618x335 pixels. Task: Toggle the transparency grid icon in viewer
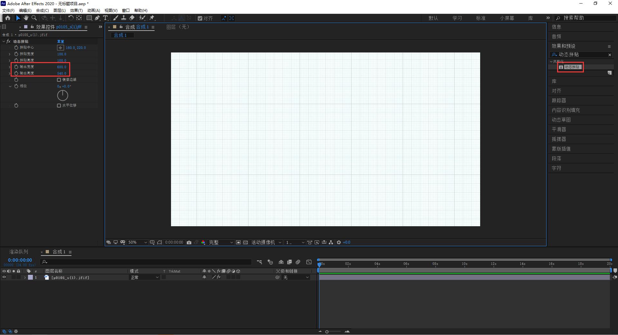coord(245,242)
